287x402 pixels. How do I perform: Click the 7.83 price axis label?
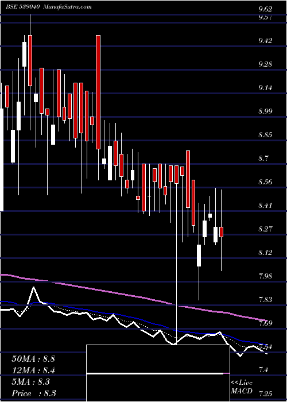tap(265, 300)
